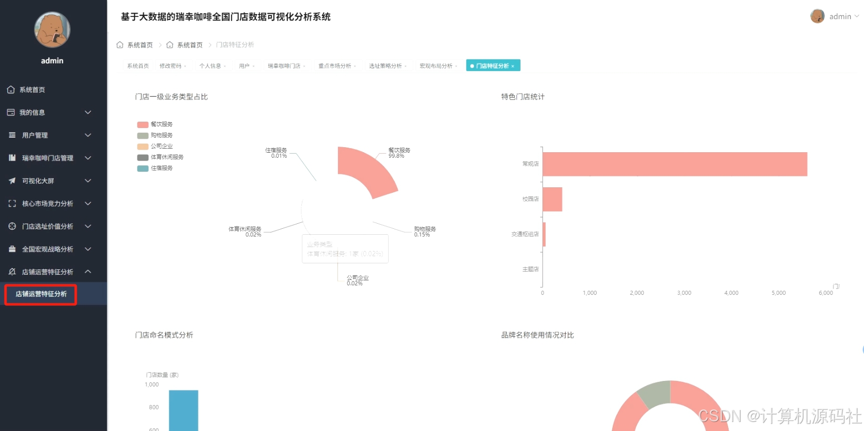Close the 重点市场分析 tab
The image size is (864, 431).
(x=355, y=66)
